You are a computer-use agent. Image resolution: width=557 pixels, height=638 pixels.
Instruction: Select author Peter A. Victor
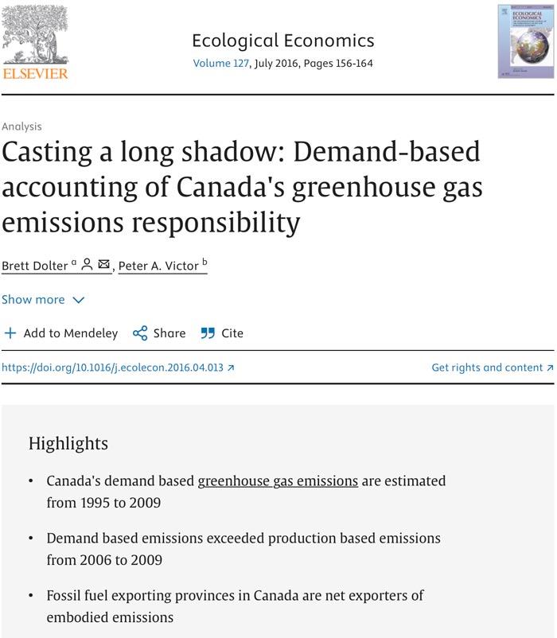158,266
